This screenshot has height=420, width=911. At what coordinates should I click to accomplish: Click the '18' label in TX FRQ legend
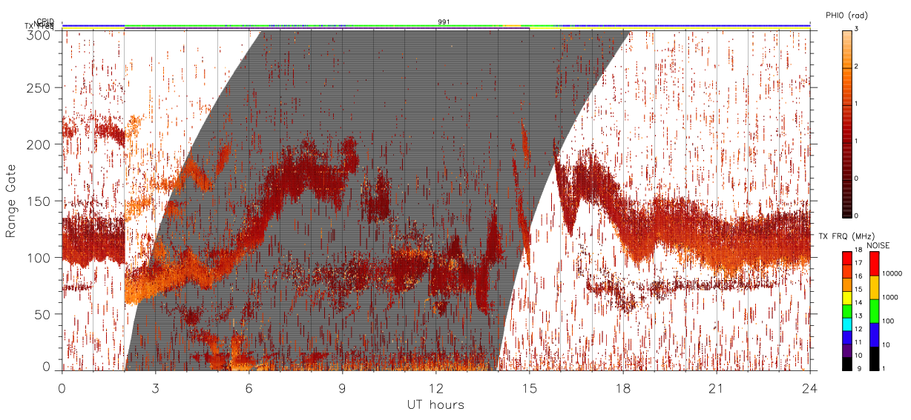coord(858,250)
